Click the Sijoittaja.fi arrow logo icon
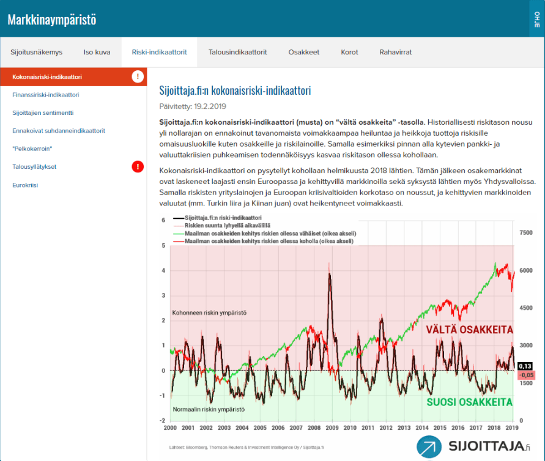This screenshot has width=545, height=461. click(429, 447)
